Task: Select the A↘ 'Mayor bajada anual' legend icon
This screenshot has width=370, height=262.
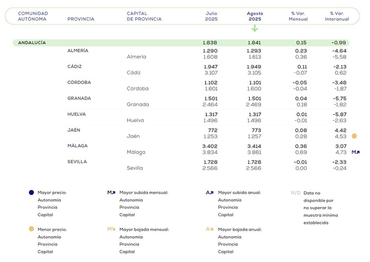Action: [x=210, y=229]
